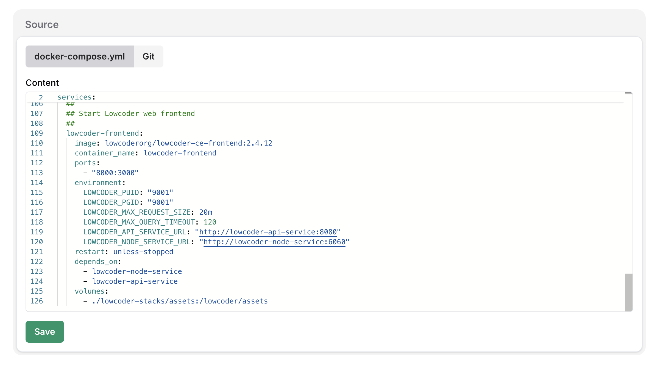This screenshot has width=663, height=369.
Task: Place cursor on the lowcoder-frontend: key
Action: coord(103,133)
